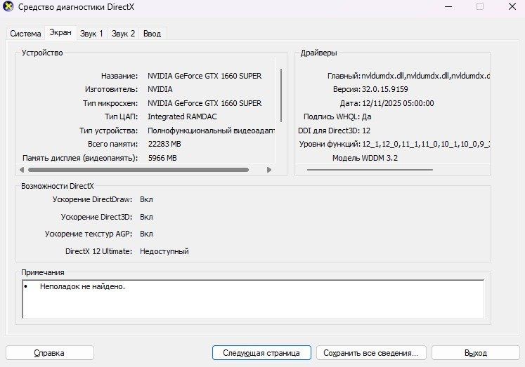Click the Подпись WHQL value Да
This screenshot has height=367, width=525.
367,116
